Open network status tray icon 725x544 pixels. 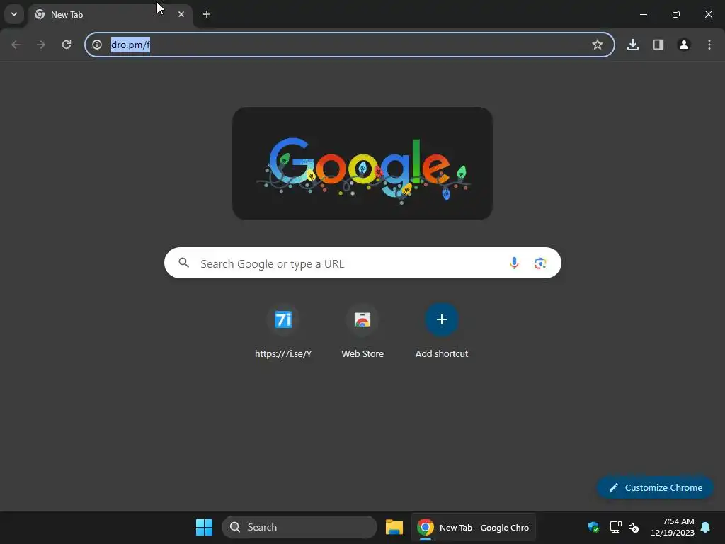[x=615, y=527]
